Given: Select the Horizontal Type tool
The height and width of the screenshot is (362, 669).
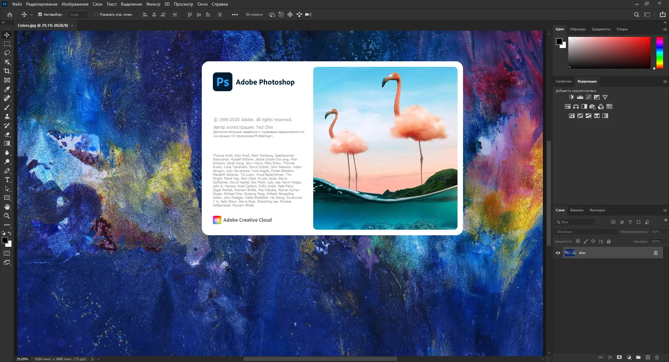Looking at the screenshot, I should click(7, 180).
